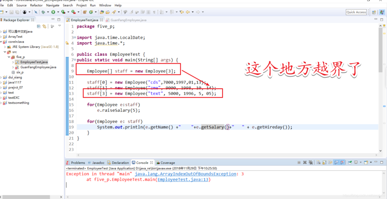Click the Clear Console icon
Viewport: 387px width, 199px height.
pos(318,162)
